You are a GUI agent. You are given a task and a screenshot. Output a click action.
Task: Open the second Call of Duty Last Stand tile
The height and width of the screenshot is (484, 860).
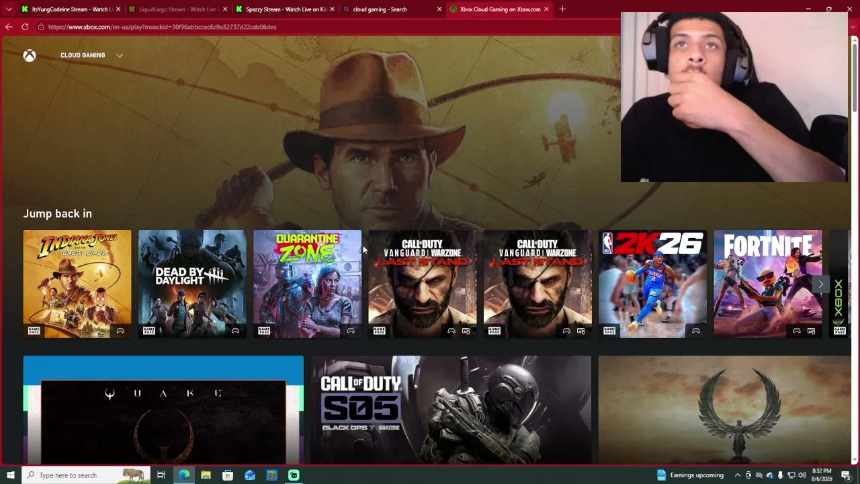pos(537,284)
